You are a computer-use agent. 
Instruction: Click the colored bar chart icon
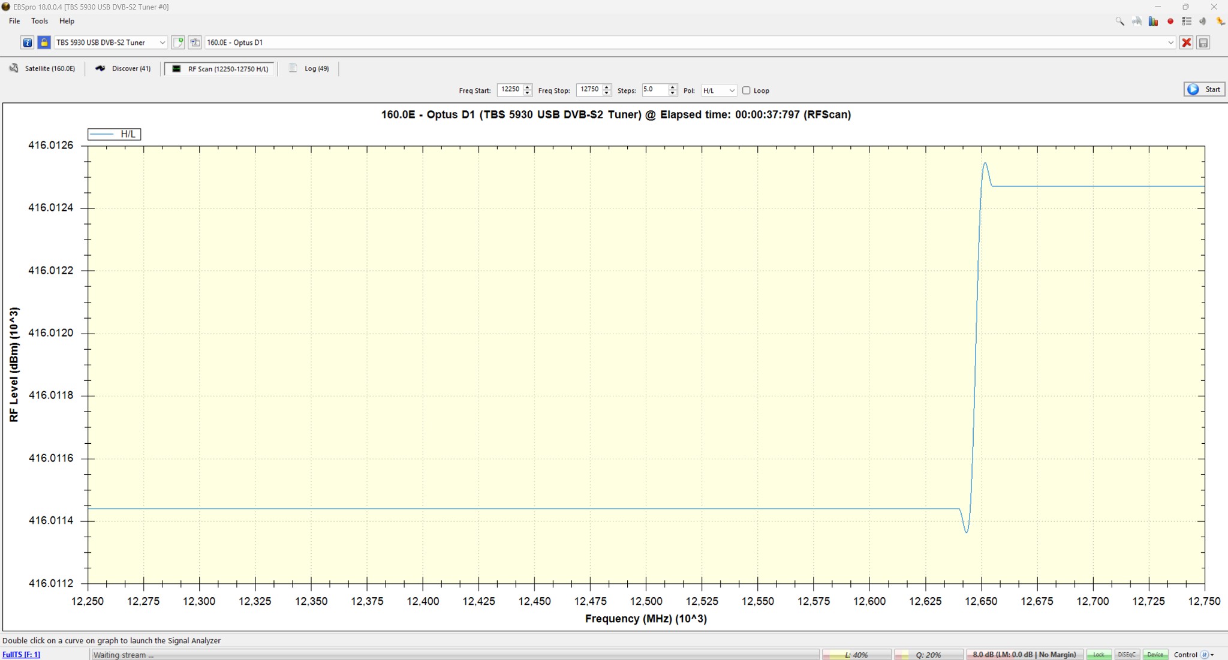[x=1153, y=21]
